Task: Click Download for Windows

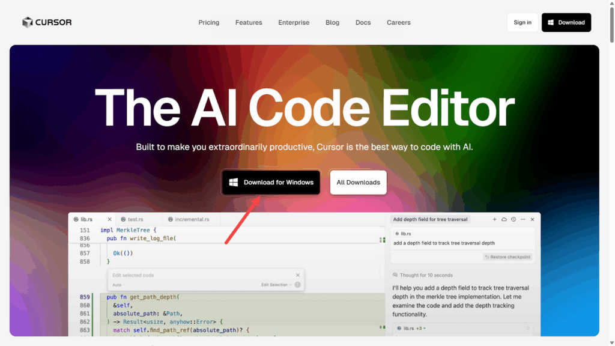Action: coord(271,183)
